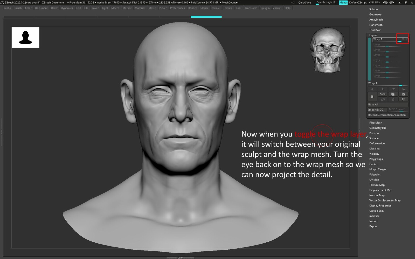The image size is (415, 259).
Task: Move layer up with arrow icon
Action: [372, 89]
